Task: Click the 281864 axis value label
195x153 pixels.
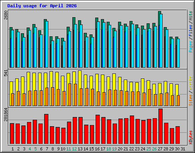Action: [x=6, y=114]
